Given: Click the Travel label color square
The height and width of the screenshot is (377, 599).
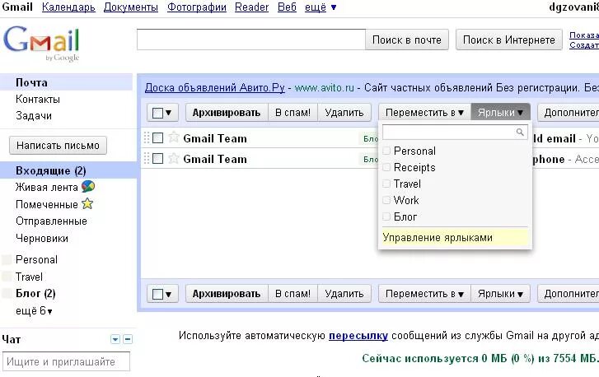Looking at the screenshot, I should point(7,277).
